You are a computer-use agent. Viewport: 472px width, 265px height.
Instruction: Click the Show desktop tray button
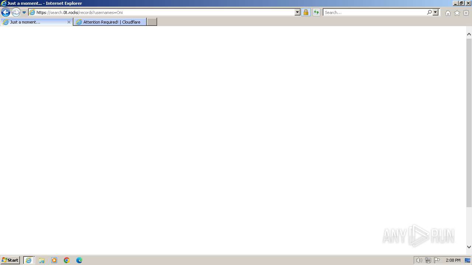pos(468,260)
